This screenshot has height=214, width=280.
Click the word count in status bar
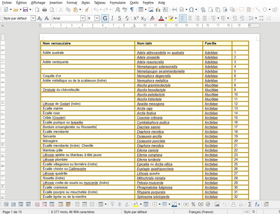pos(73,212)
